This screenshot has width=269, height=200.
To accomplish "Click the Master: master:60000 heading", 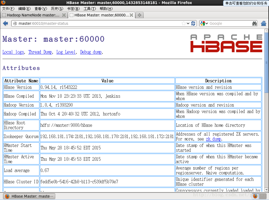I will coord(53,39).
